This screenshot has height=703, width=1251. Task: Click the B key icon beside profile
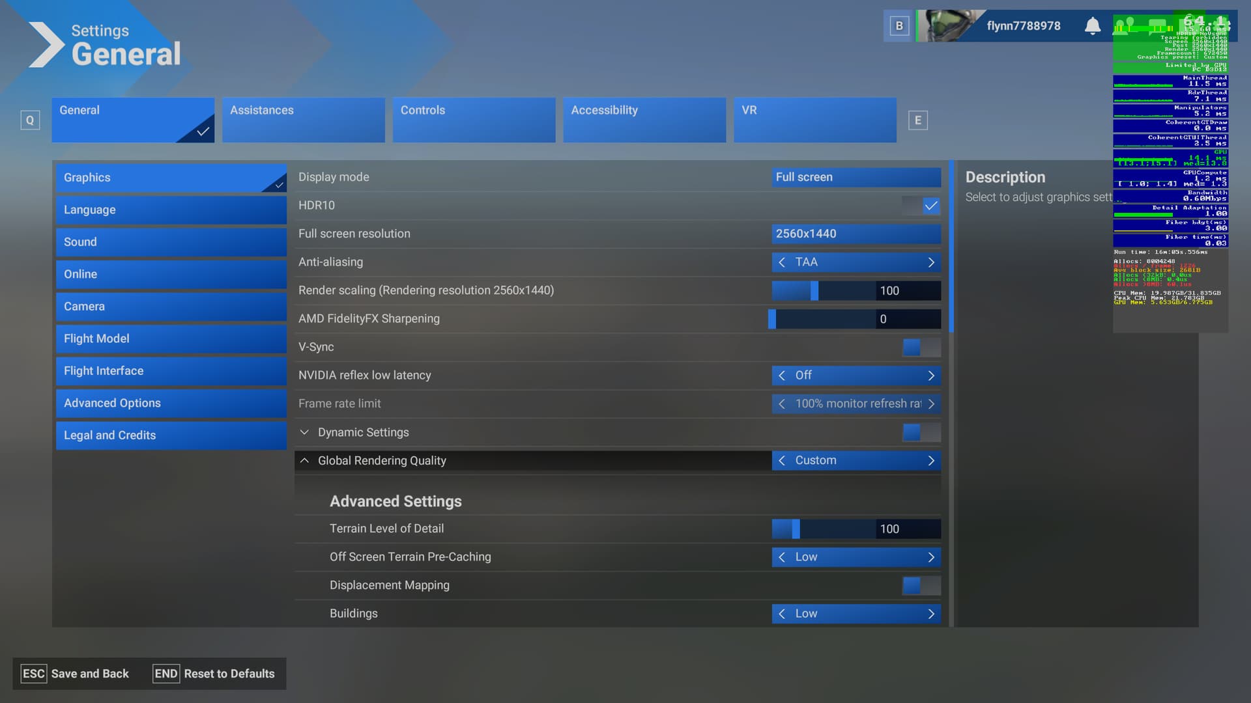(x=899, y=26)
